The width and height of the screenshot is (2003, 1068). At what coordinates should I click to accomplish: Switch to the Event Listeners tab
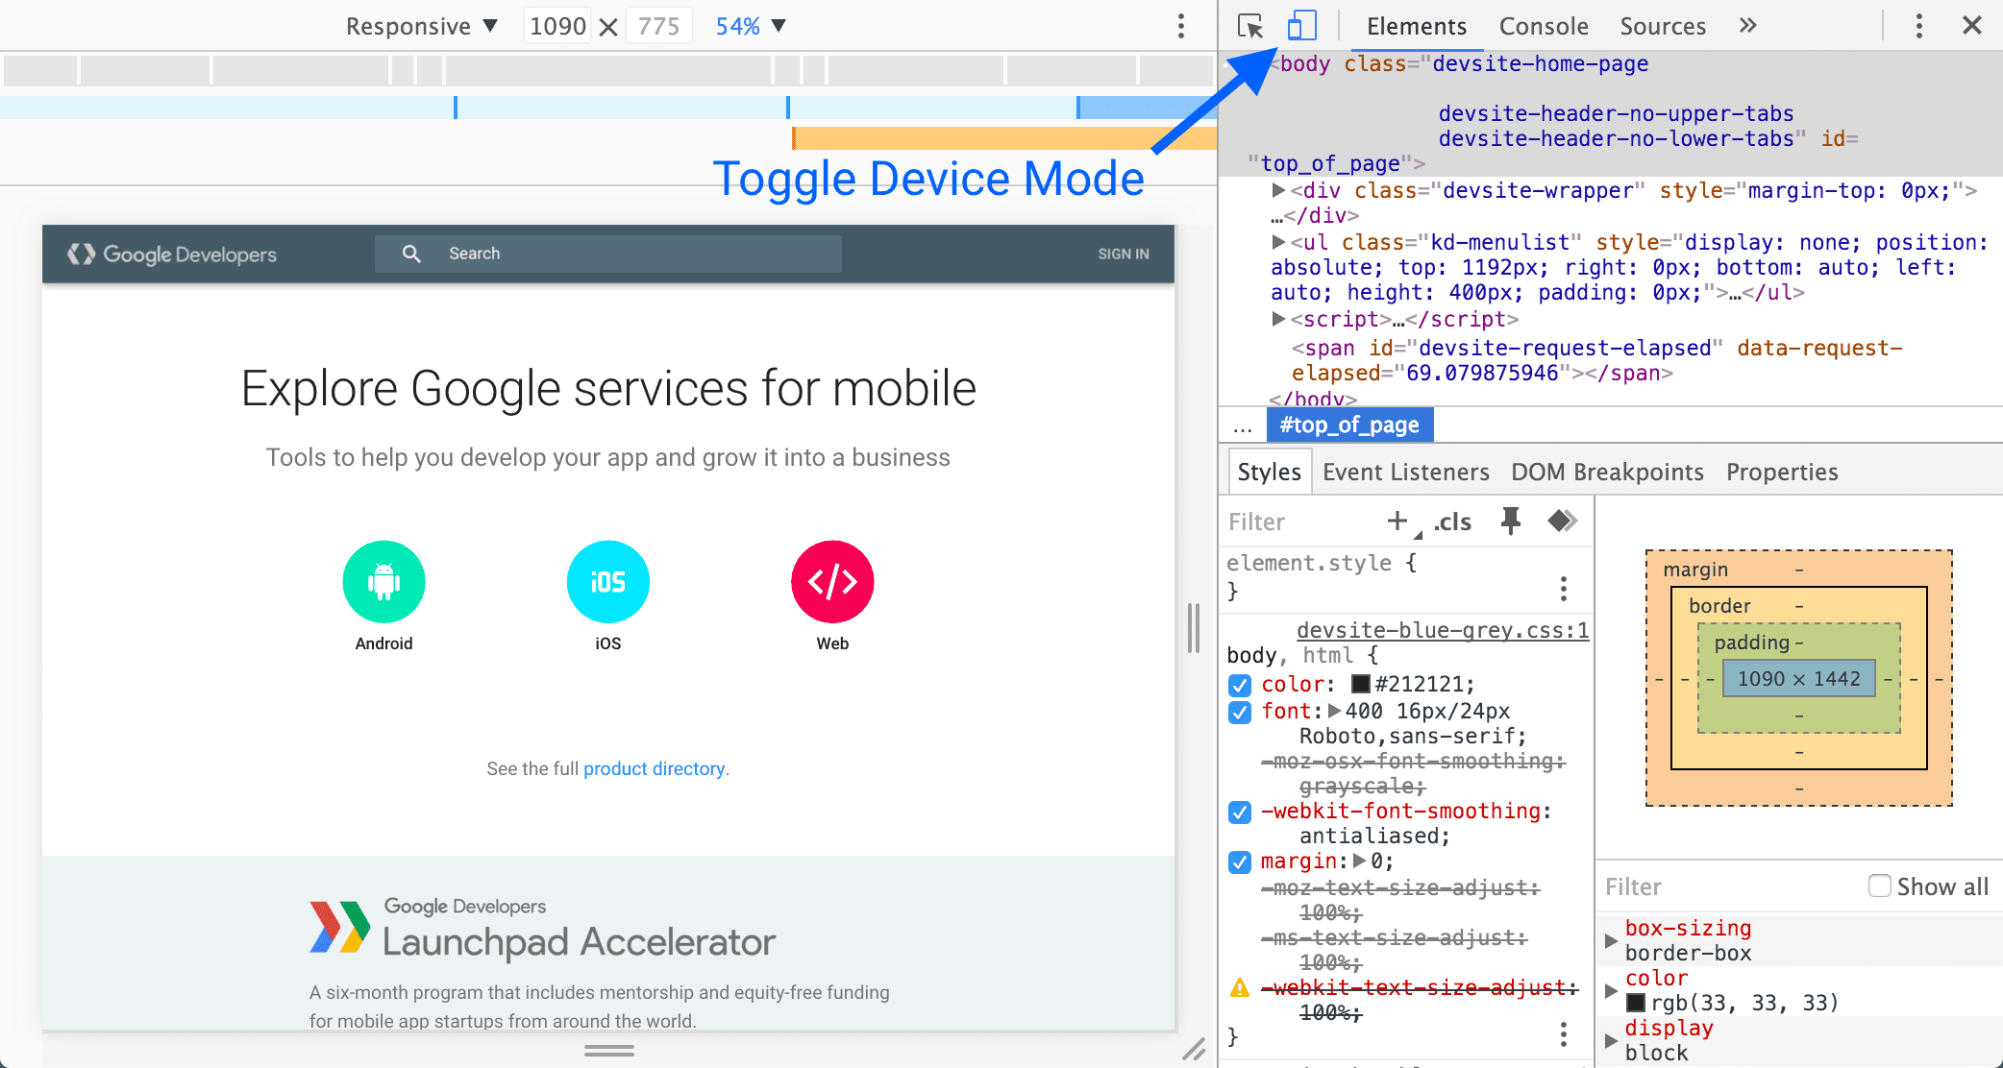click(1407, 470)
